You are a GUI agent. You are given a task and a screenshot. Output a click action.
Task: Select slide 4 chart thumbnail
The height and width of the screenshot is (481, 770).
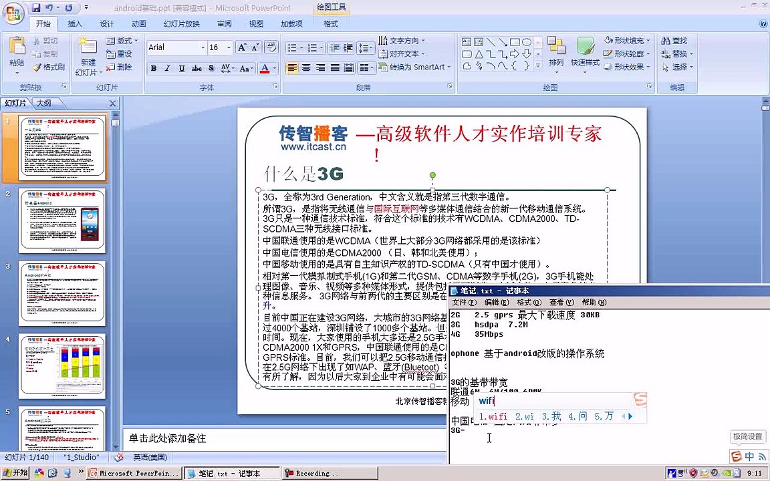[62, 365]
